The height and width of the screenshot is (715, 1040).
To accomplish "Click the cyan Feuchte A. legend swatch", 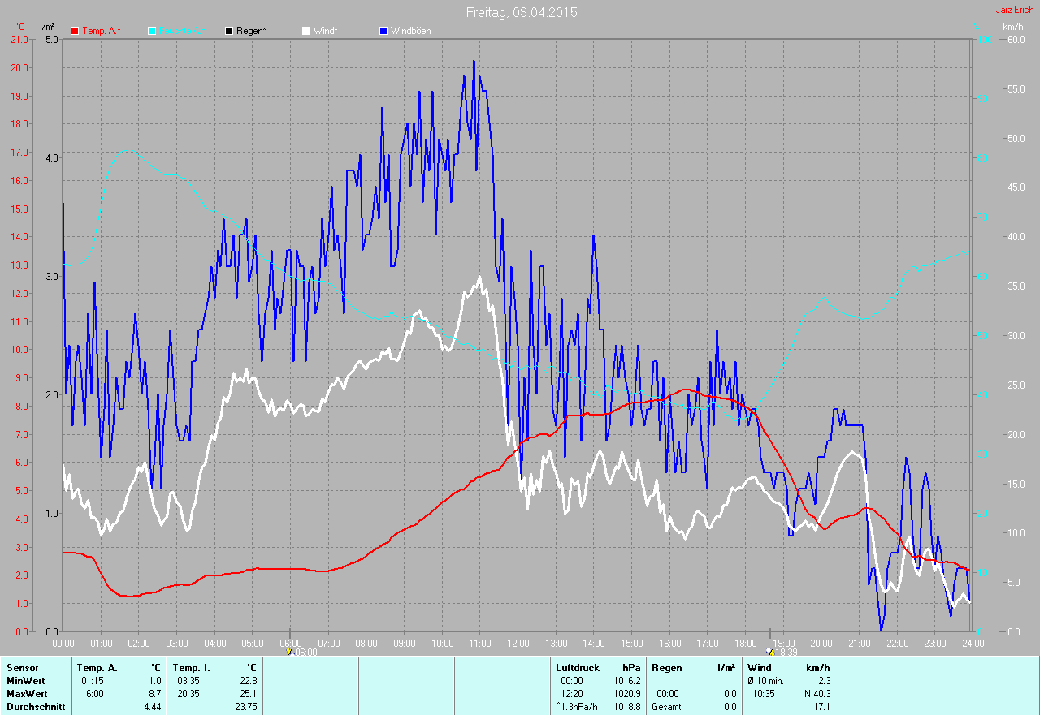I will [152, 31].
